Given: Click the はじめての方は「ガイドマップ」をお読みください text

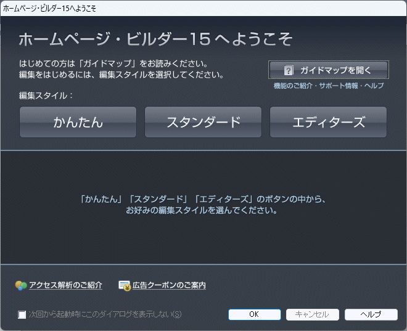Looking at the screenshot, I should point(113,63).
